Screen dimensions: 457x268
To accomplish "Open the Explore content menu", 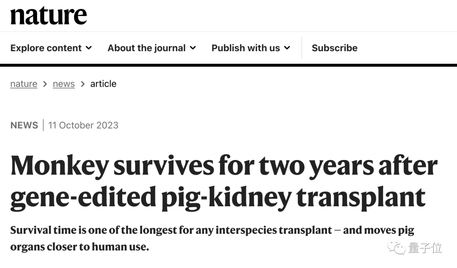I will [x=46, y=48].
